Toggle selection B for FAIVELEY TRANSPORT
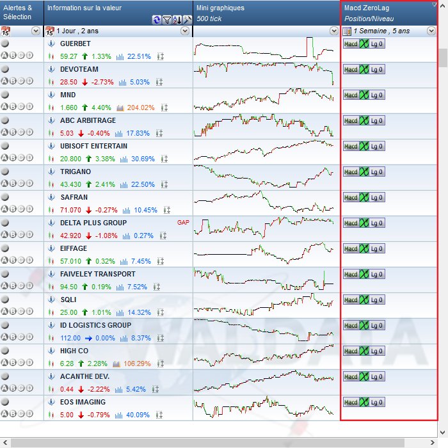448x448 pixels. 13,285
